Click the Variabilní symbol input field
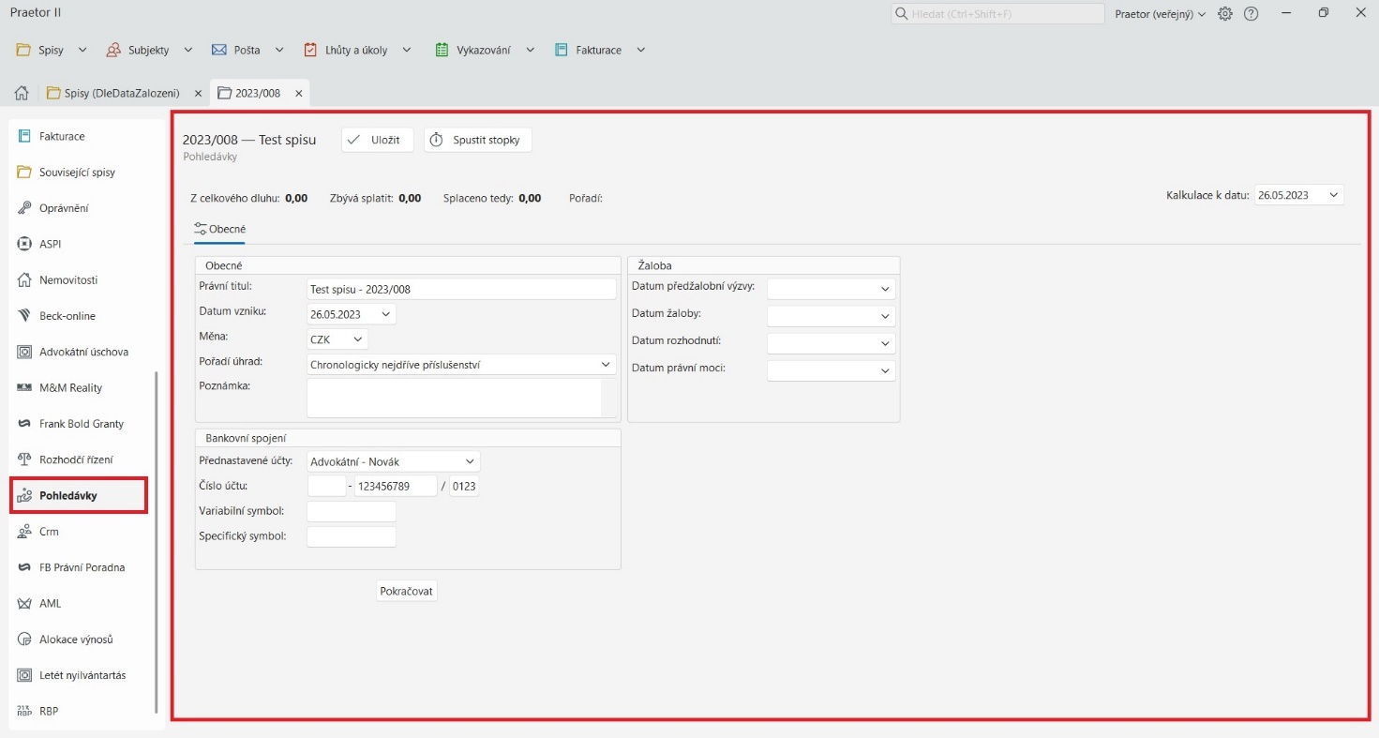The image size is (1379, 738). pos(352,511)
